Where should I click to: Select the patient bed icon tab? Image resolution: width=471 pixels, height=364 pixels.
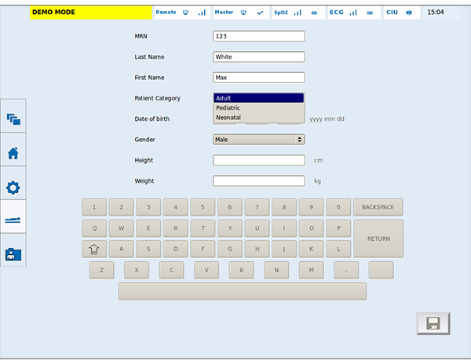[x=13, y=221]
